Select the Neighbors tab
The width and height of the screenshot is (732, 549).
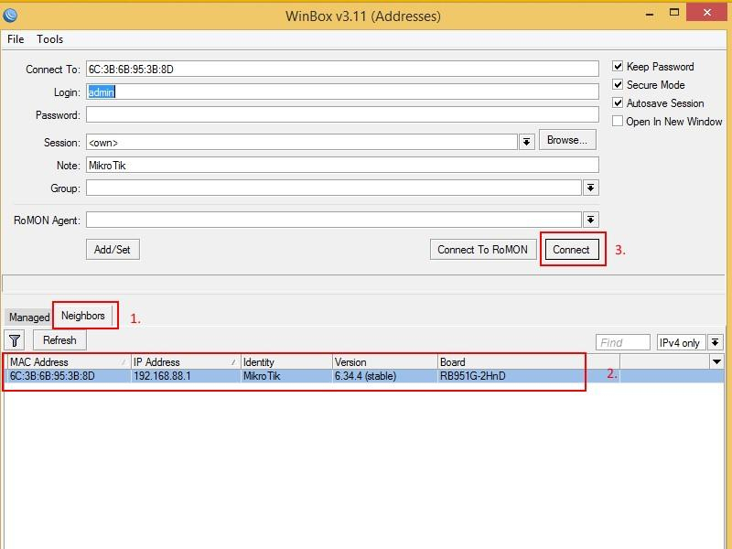(83, 316)
